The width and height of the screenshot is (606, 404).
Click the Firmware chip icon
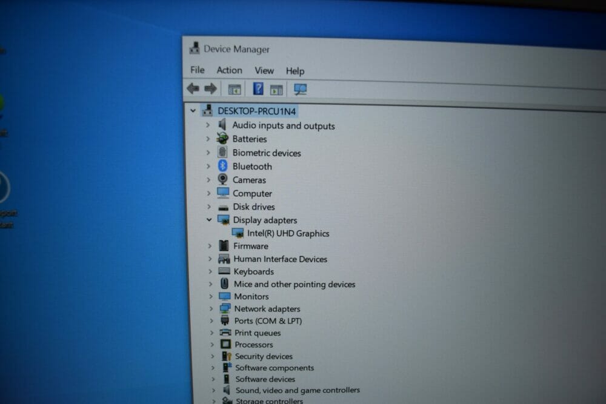[224, 245]
